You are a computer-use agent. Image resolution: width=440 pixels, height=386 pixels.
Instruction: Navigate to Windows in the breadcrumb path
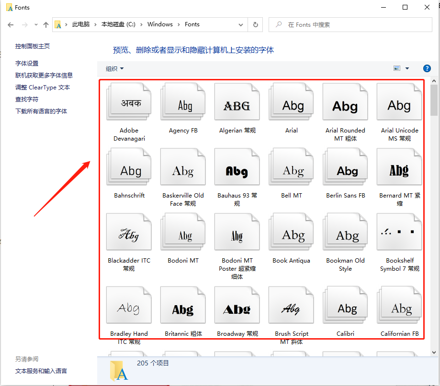coord(160,24)
